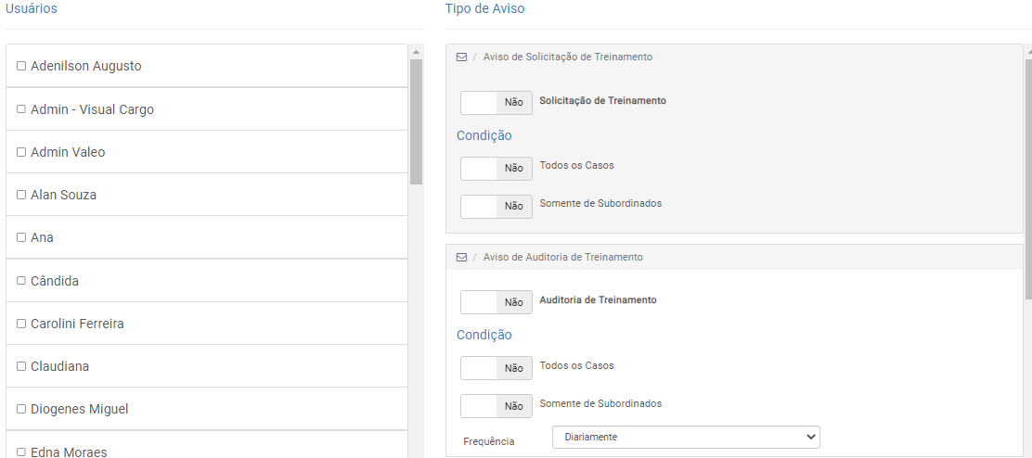Mark the Diogenes Miguel checkbox
Image resolution: width=1032 pixels, height=458 pixels.
[21, 409]
